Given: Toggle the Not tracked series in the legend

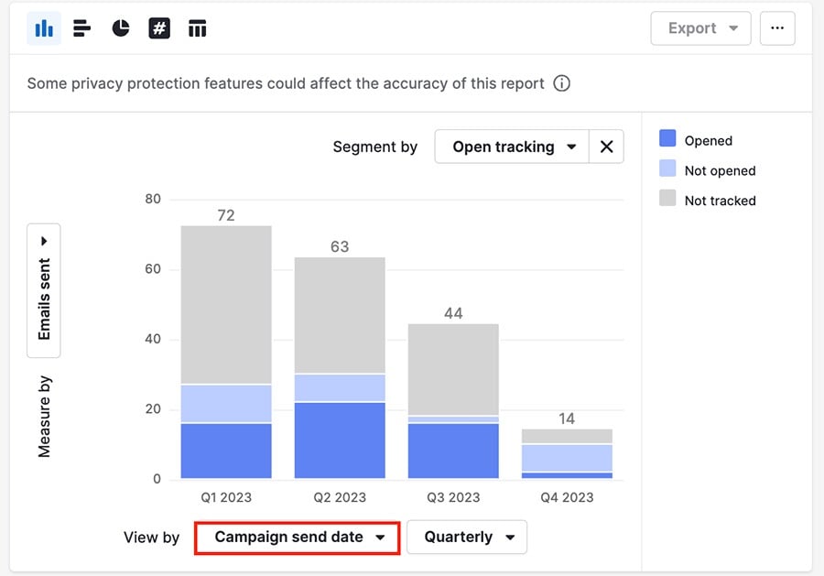Looking at the screenshot, I should (720, 201).
